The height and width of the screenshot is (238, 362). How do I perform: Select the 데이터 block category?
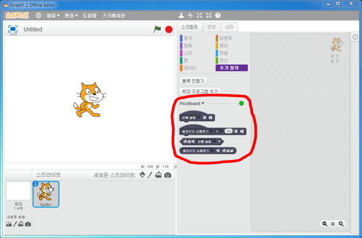[x=188, y=68]
